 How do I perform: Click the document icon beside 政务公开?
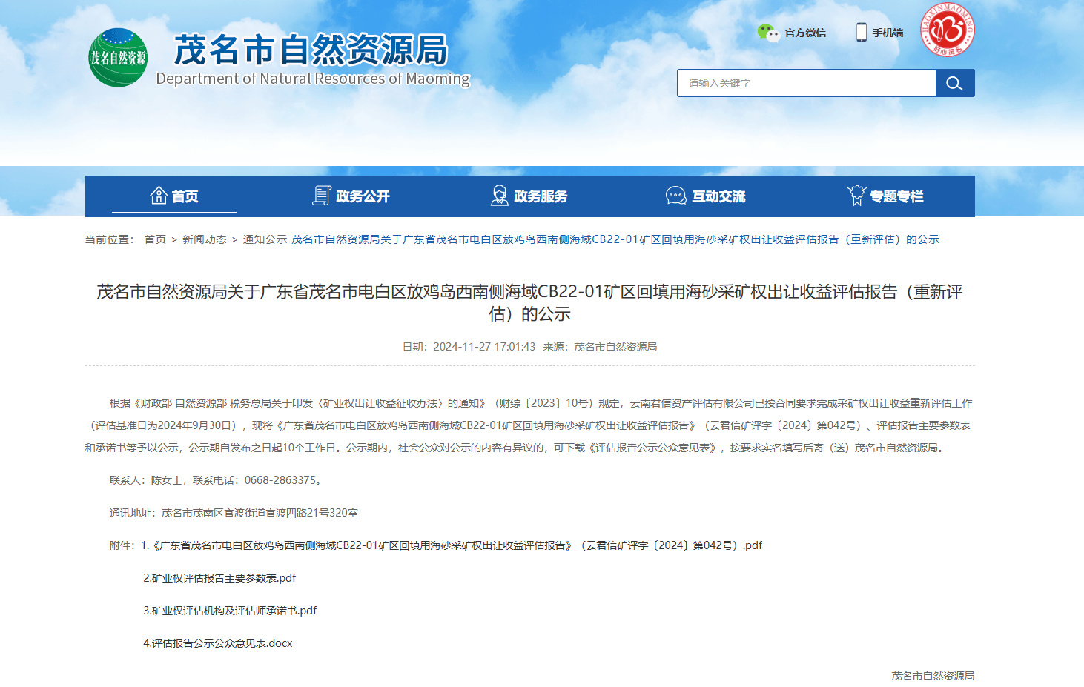tap(320, 195)
